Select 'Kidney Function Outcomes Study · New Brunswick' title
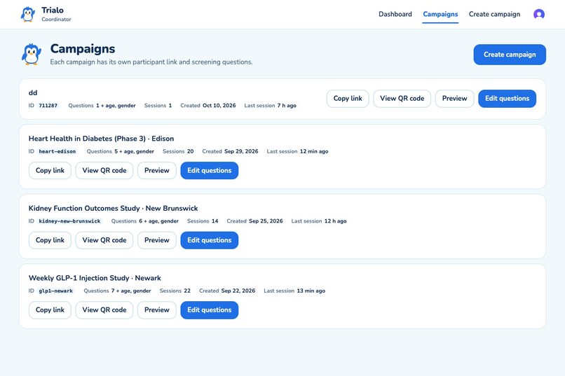Screen dimensions: 565x376 coord(113,209)
